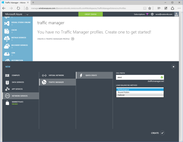Click the Traffic Manager icon in the New panel
The image size is (183, 142).
(x=44, y=82)
